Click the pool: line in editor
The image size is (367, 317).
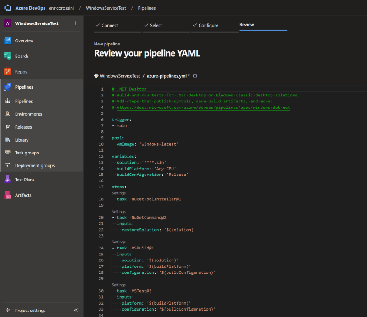point(118,138)
